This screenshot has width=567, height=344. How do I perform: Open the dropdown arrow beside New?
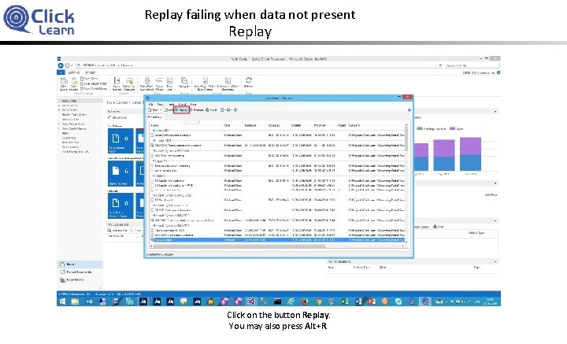[x=160, y=110]
